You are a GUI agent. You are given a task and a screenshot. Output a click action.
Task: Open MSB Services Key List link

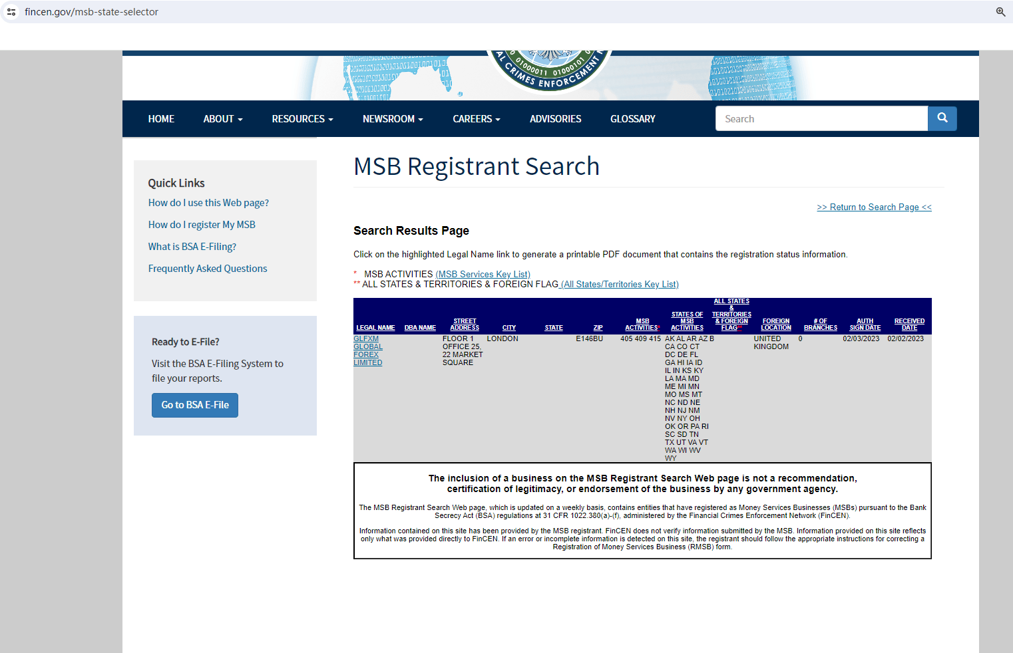[483, 274]
